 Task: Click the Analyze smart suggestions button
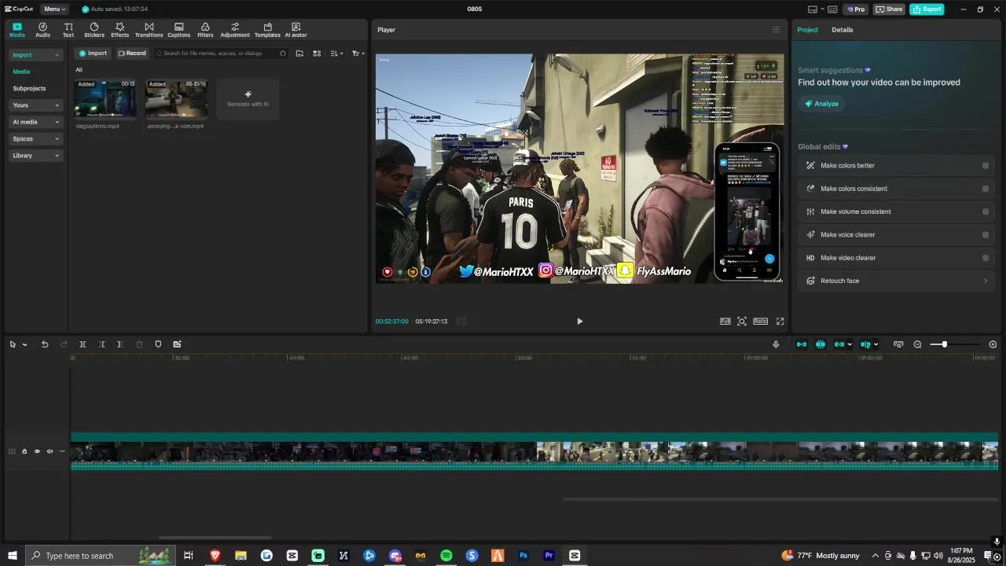click(x=821, y=104)
